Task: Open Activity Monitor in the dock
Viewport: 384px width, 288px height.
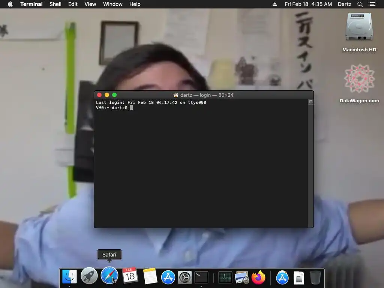Action: pyautogui.click(x=225, y=278)
